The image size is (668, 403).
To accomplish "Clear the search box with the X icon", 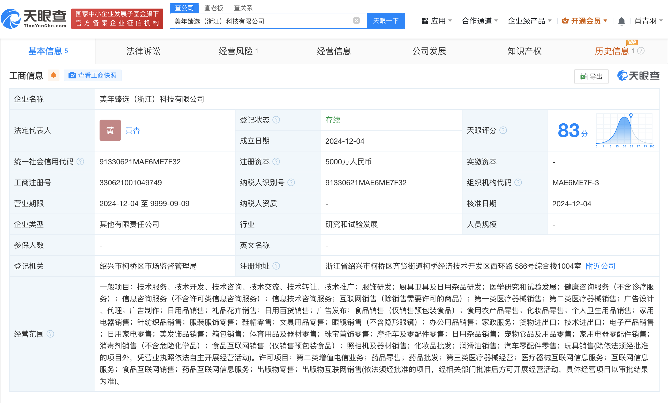I will 356,21.
